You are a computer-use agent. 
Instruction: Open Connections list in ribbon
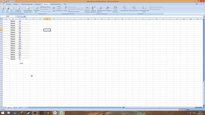click(45, 7)
